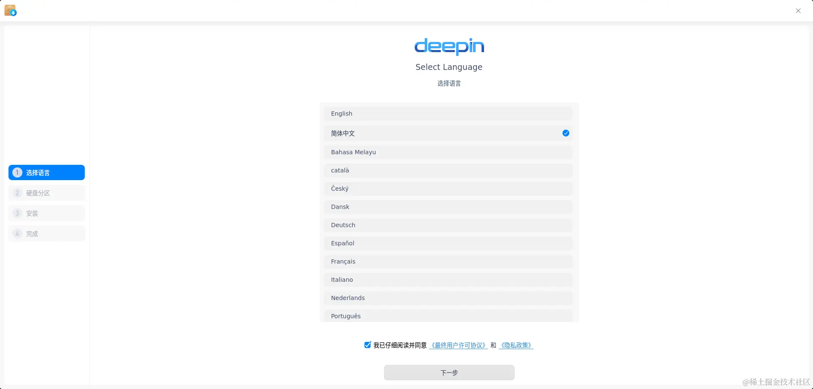Choose Italiano language

point(448,280)
